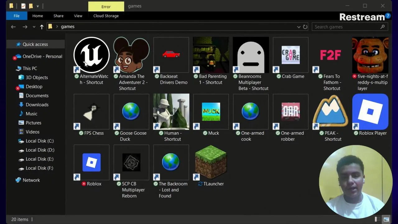398x224 pixels.
Task: Select the TLauncher grass block icon
Action: [211, 162]
